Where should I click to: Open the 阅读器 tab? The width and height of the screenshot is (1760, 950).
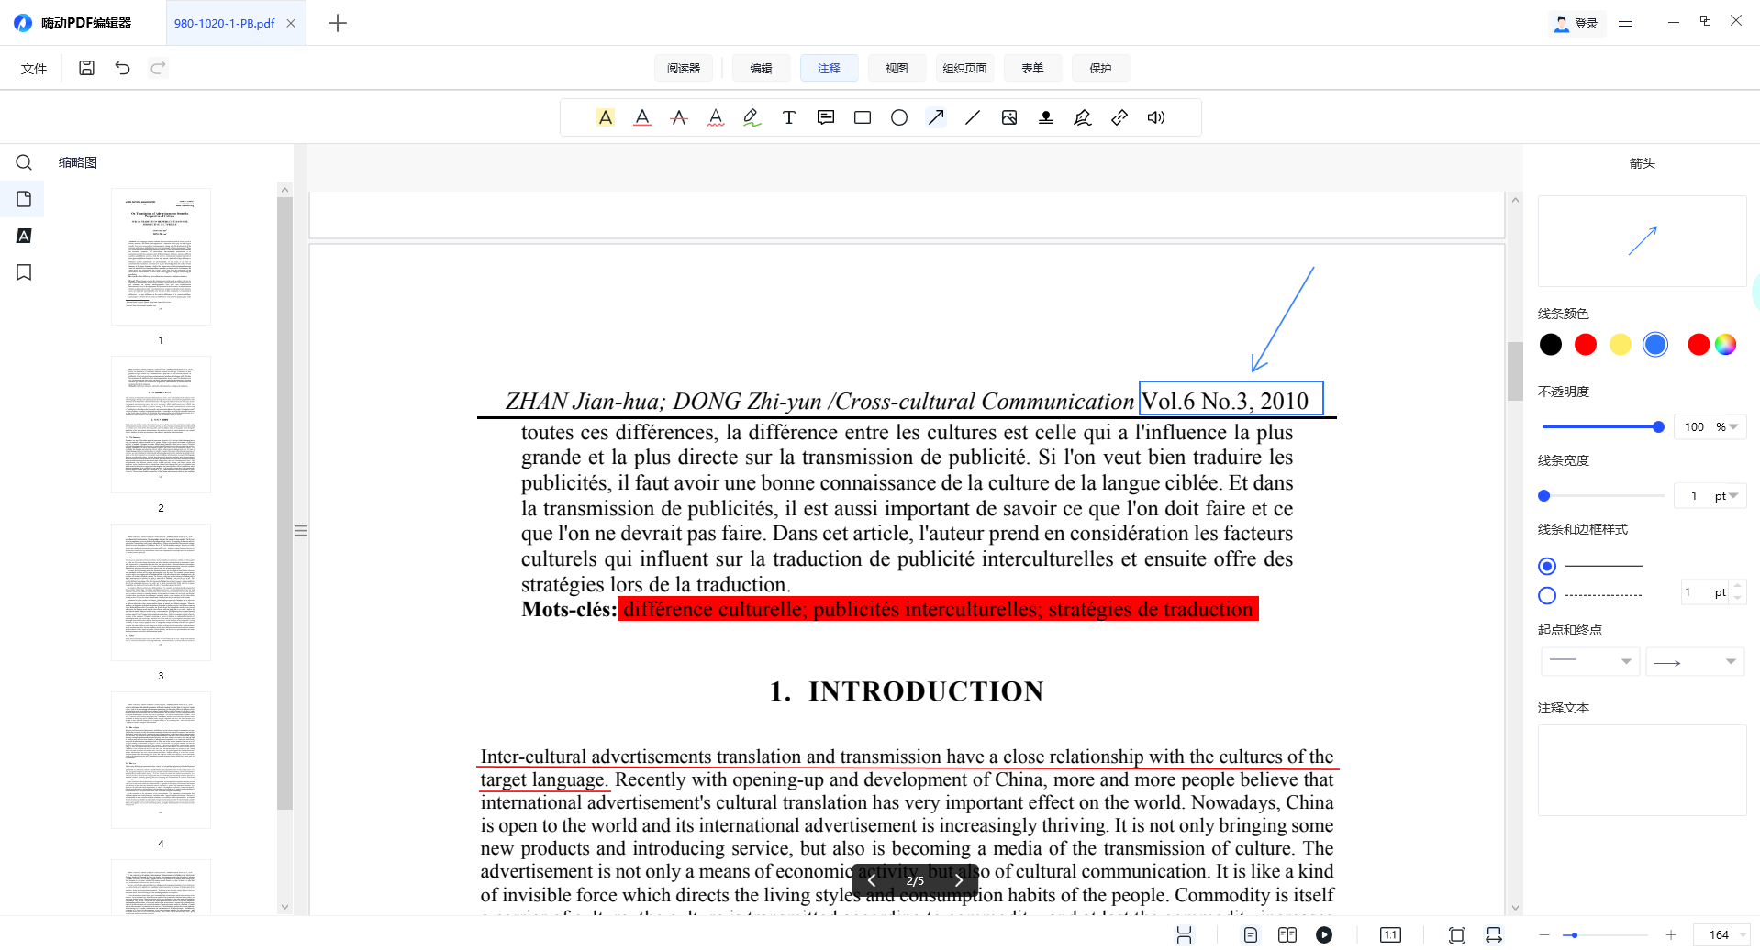point(684,68)
